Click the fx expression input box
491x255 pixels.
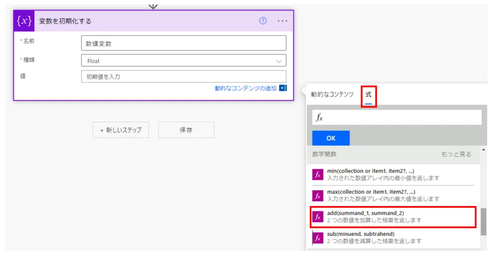(x=397, y=117)
